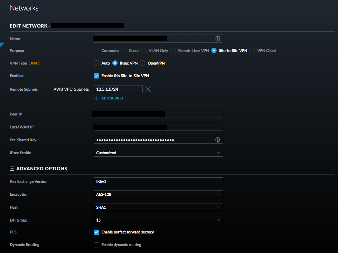Choose the VPN Client purpose option

[x=252, y=51]
